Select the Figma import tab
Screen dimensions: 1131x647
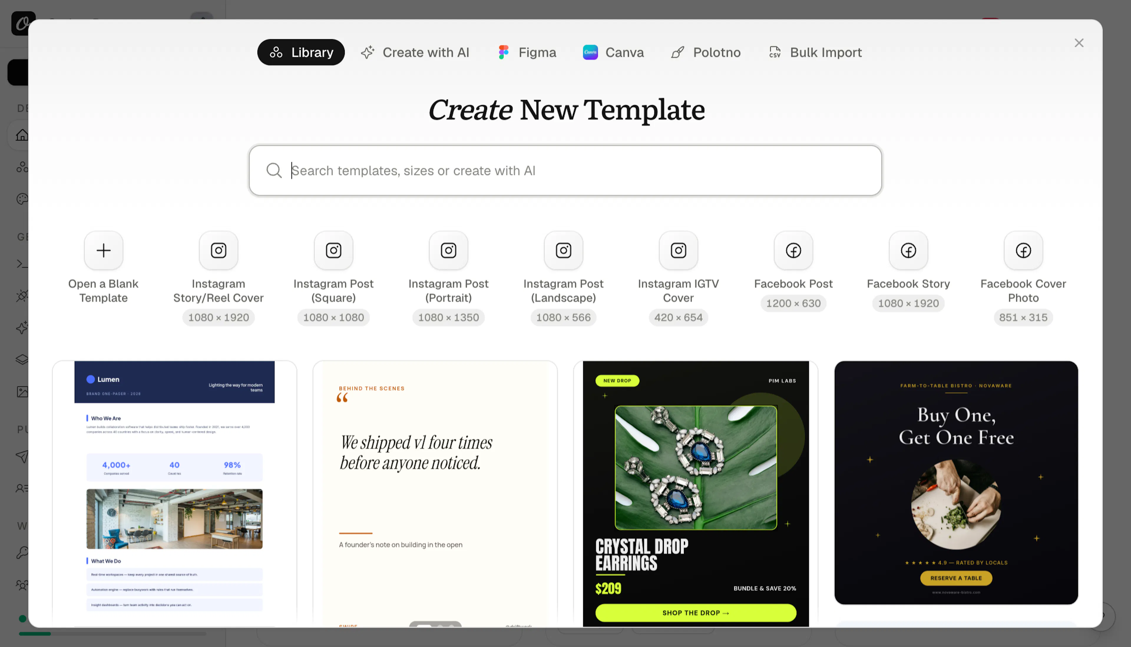tap(527, 52)
